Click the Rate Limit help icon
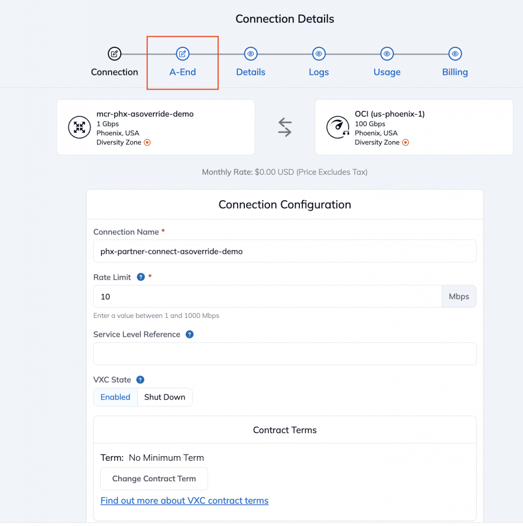The height and width of the screenshot is (526, 523). (141, 277)
